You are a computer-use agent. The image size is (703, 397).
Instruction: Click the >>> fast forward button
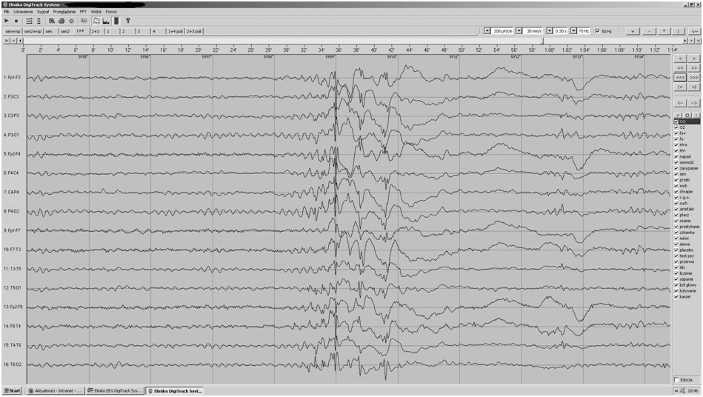pos(694,77)
